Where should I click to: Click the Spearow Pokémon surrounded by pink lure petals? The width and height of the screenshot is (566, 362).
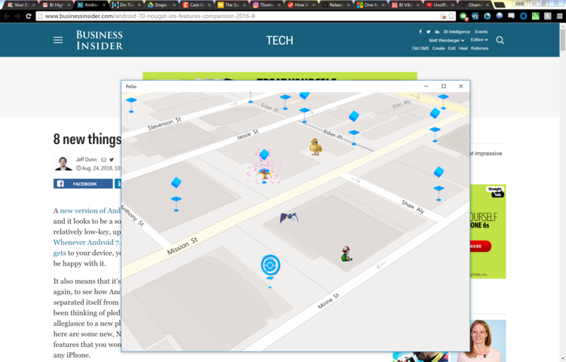coord(265,174)
